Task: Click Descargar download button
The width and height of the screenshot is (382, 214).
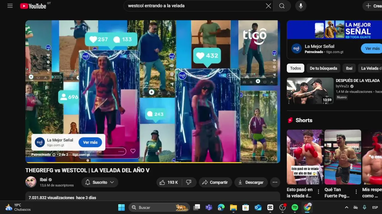Action: point(251,182)
